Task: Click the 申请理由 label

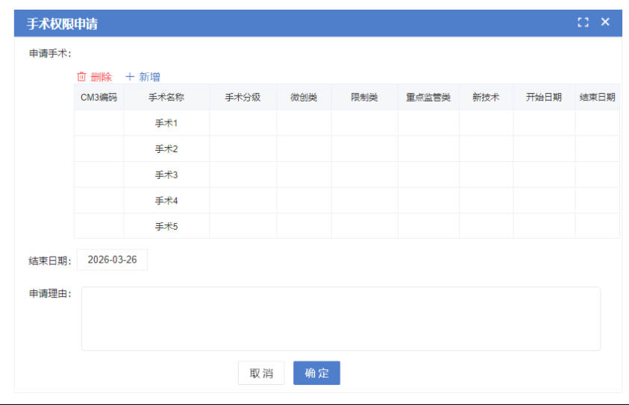Action: [50, 294]
